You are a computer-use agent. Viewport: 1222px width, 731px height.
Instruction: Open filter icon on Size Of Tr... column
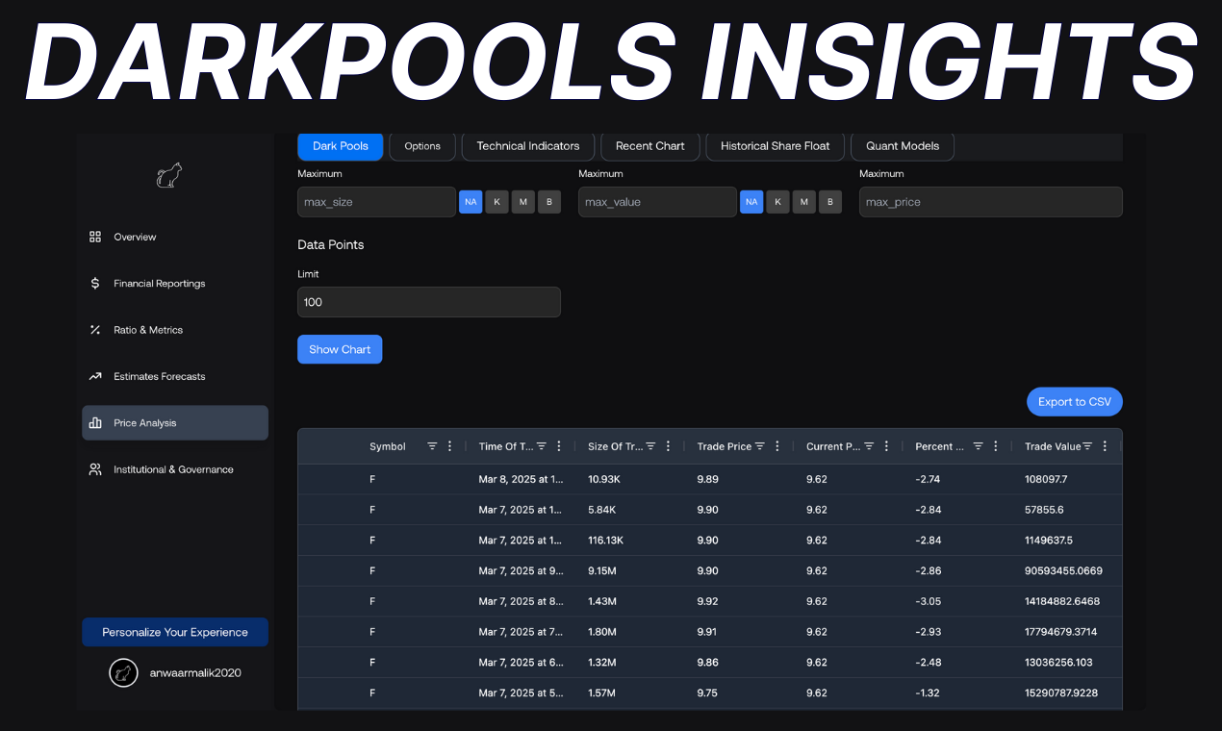(650, 446)
